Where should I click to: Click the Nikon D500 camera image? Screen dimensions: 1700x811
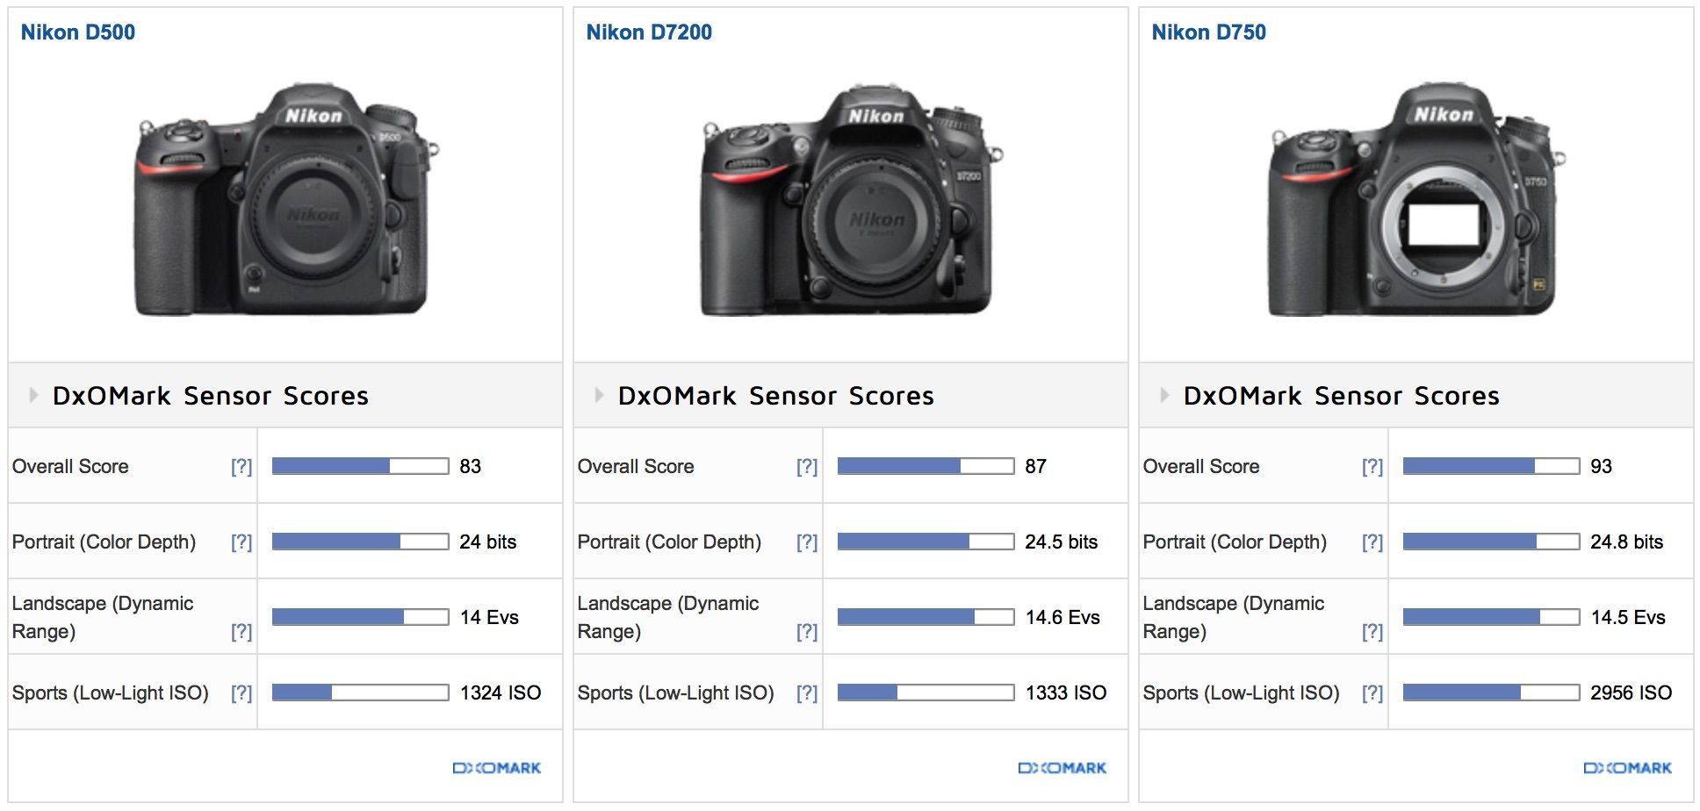tap(285, 199)
